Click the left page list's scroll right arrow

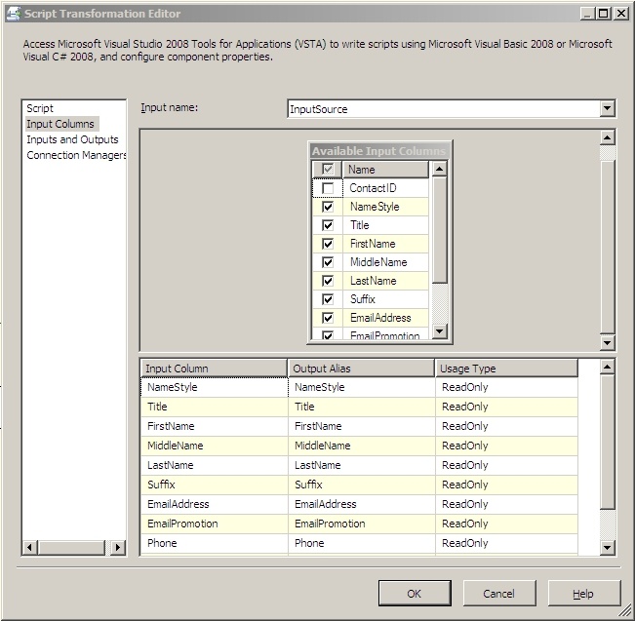coord(118,547)
